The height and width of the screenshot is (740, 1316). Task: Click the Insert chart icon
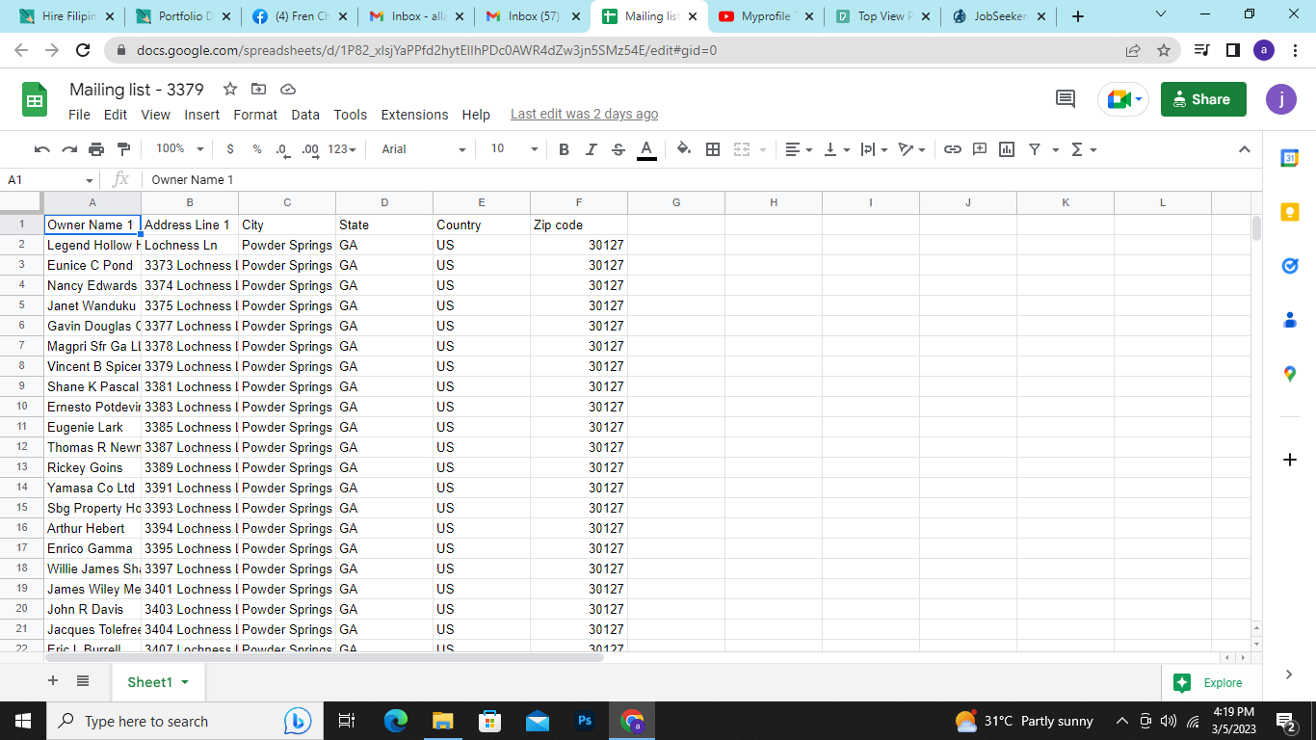click(x=1007, y=149)
